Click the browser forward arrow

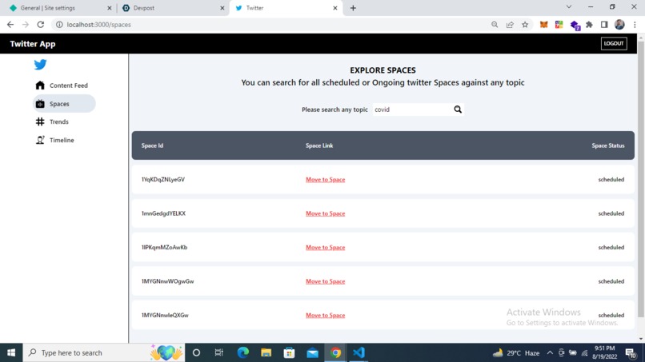coord(26,25)
